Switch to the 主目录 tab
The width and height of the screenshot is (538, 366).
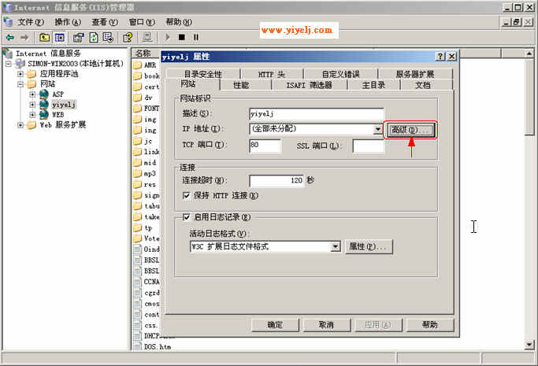pos(373,85)
